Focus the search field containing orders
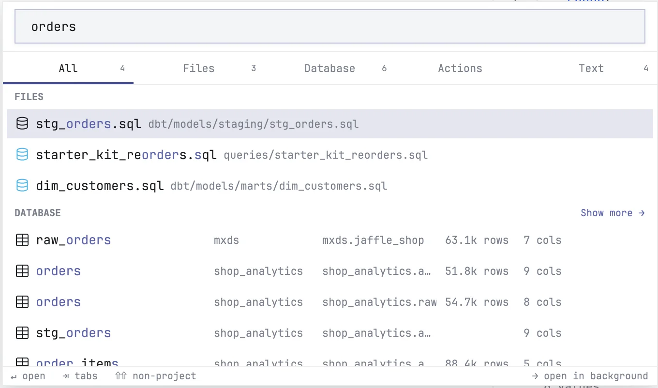Viewport: 658px width, 388px height. 330,27
